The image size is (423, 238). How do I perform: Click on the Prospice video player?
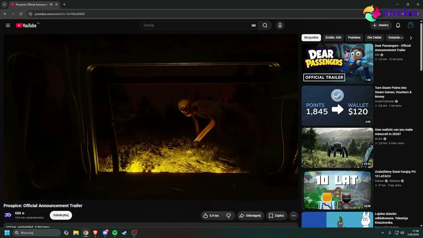point(151,117)
